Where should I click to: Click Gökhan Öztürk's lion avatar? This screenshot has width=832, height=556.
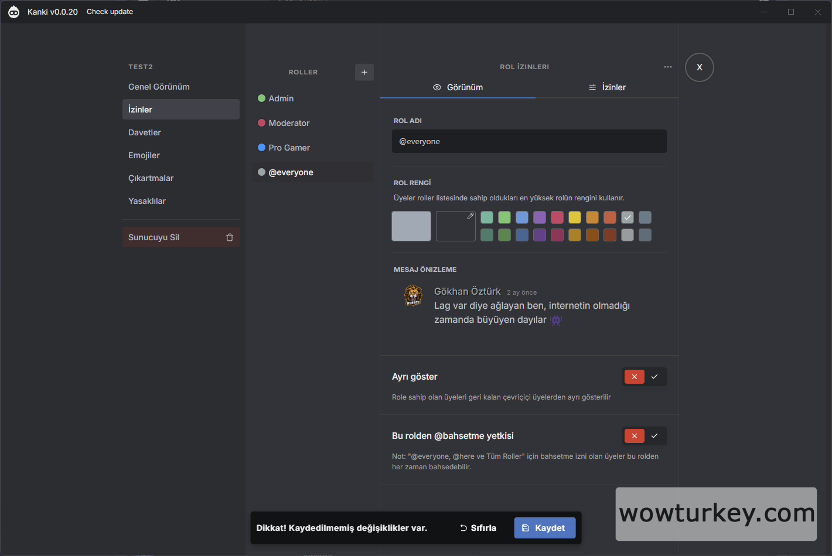[x=413, y=296]
